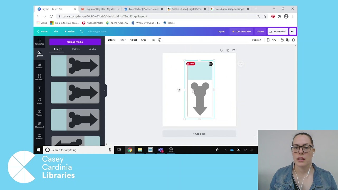The image size is (338, 190).
Task: Switch to free digital scrapbooking Google tab
Action: point(230,9)
